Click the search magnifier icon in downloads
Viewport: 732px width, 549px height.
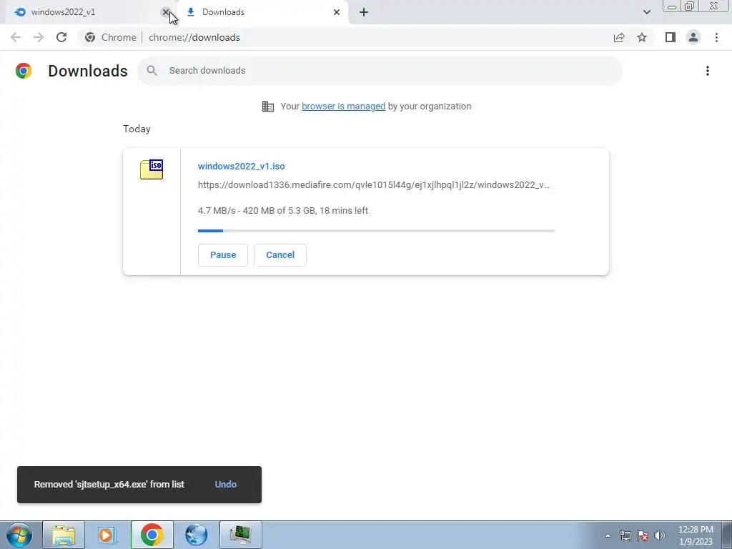click(x=152, y=71)
